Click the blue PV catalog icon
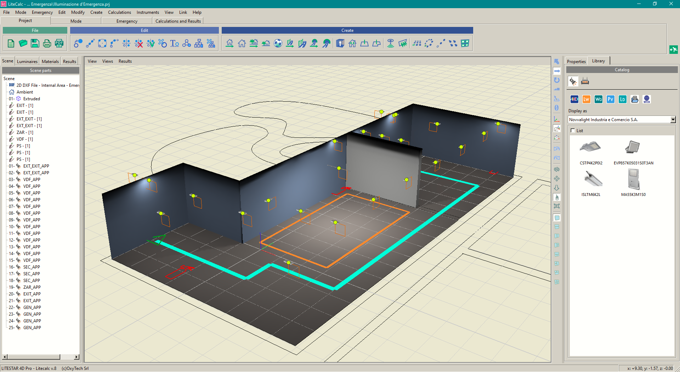The image size is (680, 372). (x=611, y=100)
